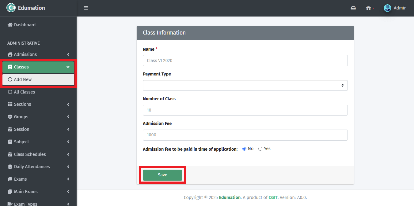This screenshot has width=414, height=206.
Task: Focus the Name input field
Action: tap(245, 61)
